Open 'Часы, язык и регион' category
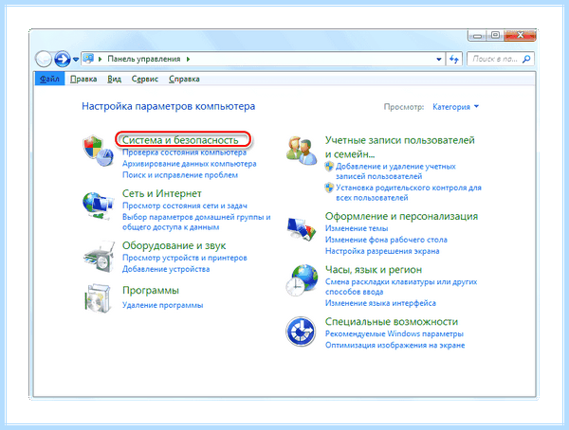Viewport: 569px width, 430px height. pos(374,269)
